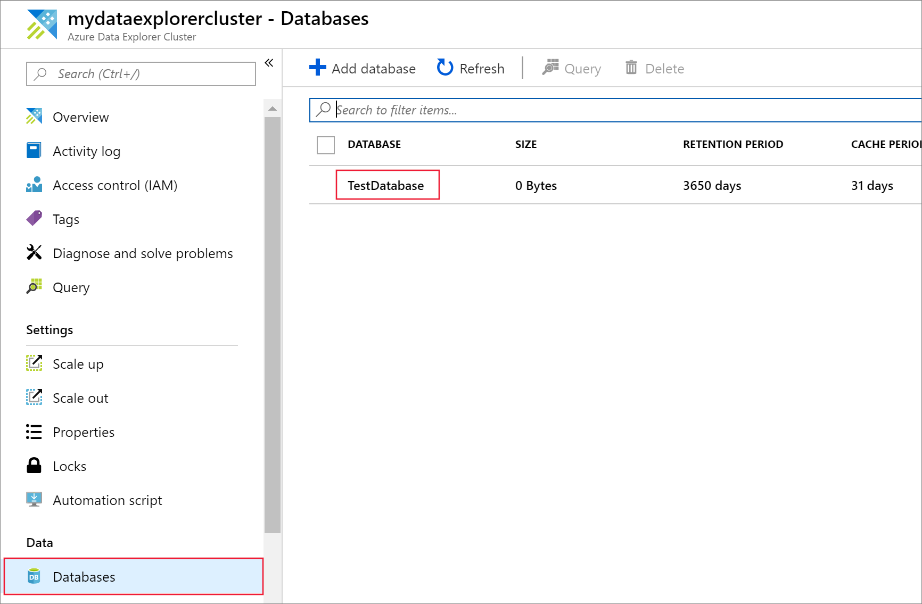This screenshot has width=922, height=604.
Task: Check the select-all databases checkbox
Action: (325, 145)
